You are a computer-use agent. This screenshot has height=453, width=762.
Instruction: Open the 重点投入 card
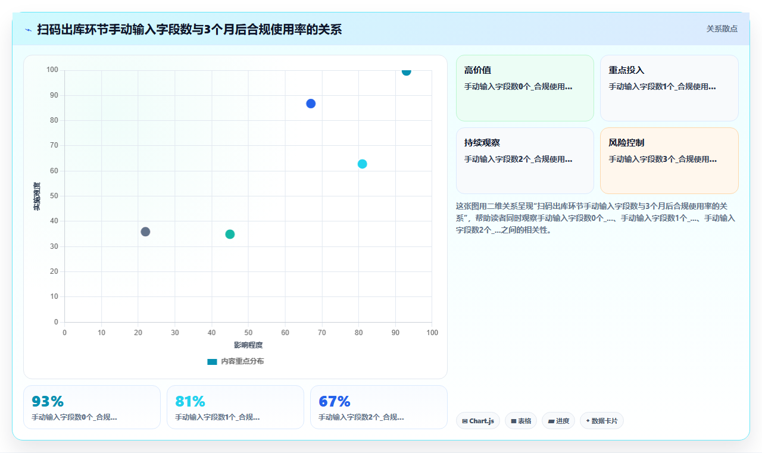pyautogui.click(x=669, y=88)
